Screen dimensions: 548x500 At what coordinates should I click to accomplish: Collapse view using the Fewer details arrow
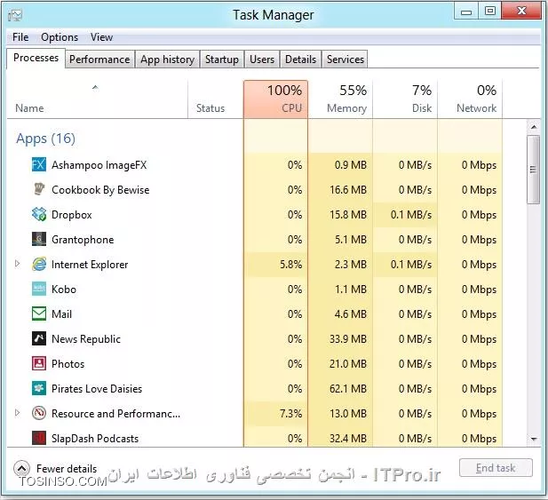click(21, 469)
